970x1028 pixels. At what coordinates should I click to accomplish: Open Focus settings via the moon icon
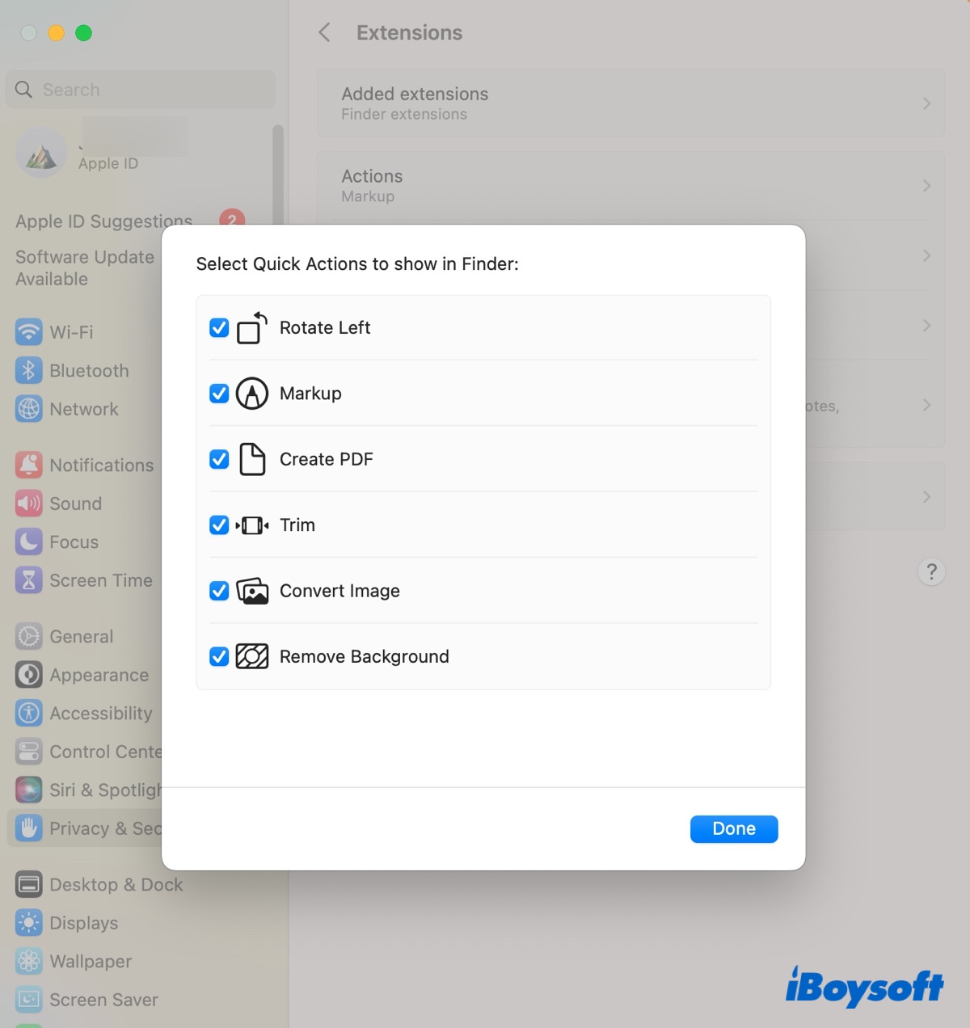pos(28,541)
